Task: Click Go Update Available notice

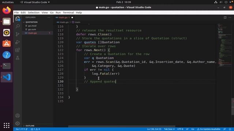Action: point(209,129)
